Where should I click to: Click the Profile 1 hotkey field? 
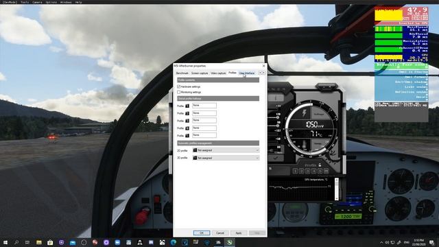(x=204, y=106)
